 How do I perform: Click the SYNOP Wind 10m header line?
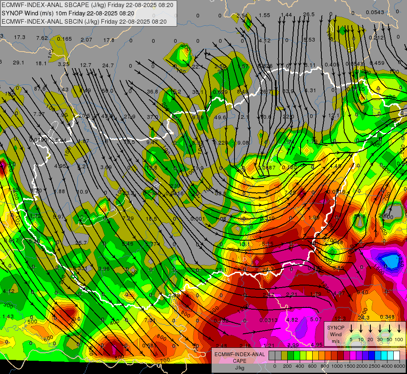point(68,13)
